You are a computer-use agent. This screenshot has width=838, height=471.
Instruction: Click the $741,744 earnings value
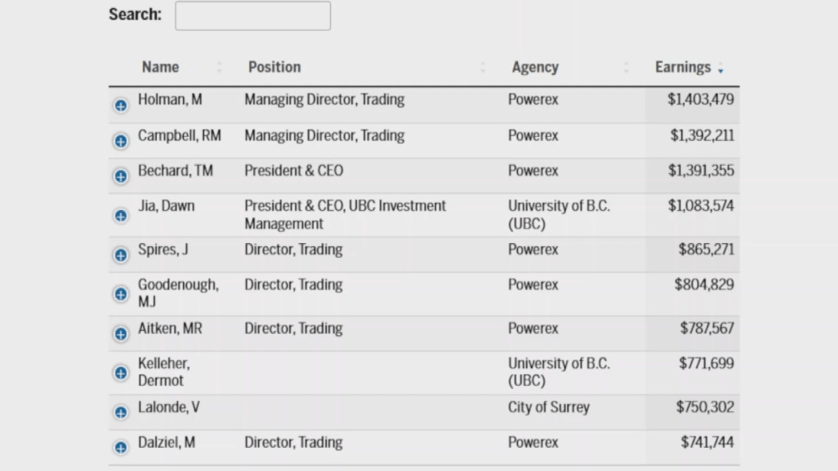click(x=707, y=442)
